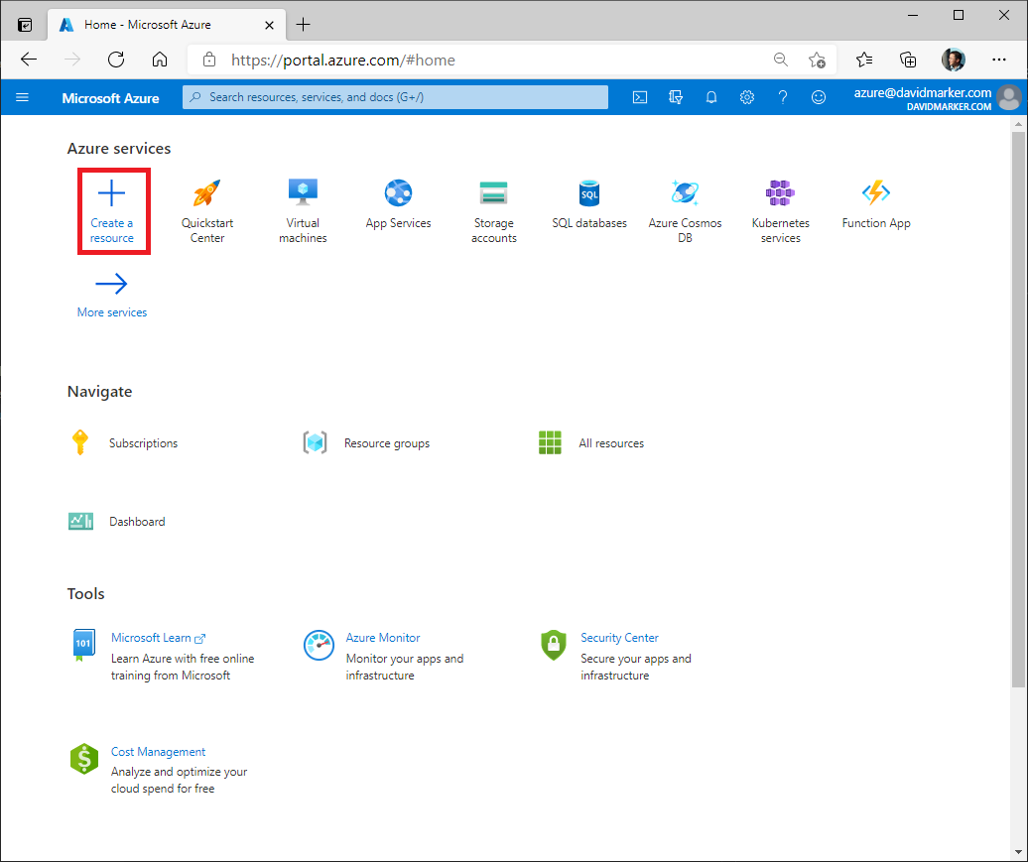Open the browser zoom control in the address bar
The width and height of the screenshot is (1028, 862).
780,60
